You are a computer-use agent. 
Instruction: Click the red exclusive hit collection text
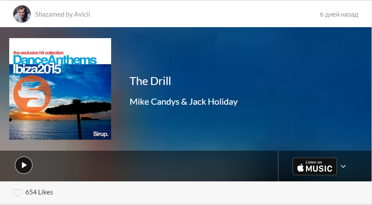(39, 53)
